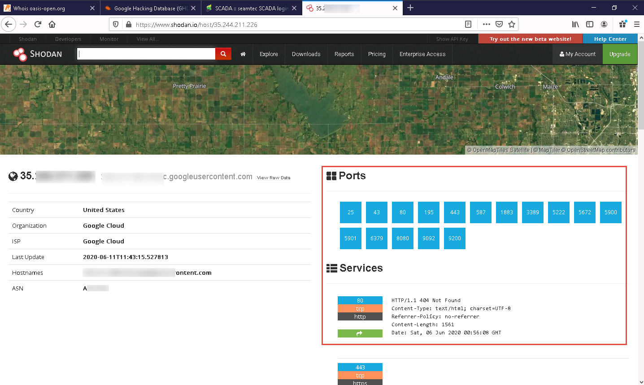Click Try out the new beta website banner
Image resolution: width=644 pixels, height=385 pixels.
[531, 39]
